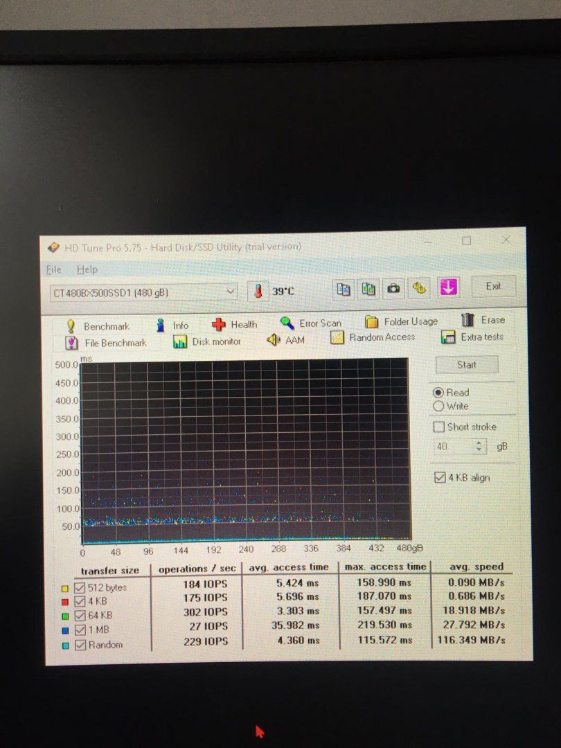Click the HD Tune title bar app icon
The width and height of the screenshot is (561, 748).
click(x=53, y=247)
